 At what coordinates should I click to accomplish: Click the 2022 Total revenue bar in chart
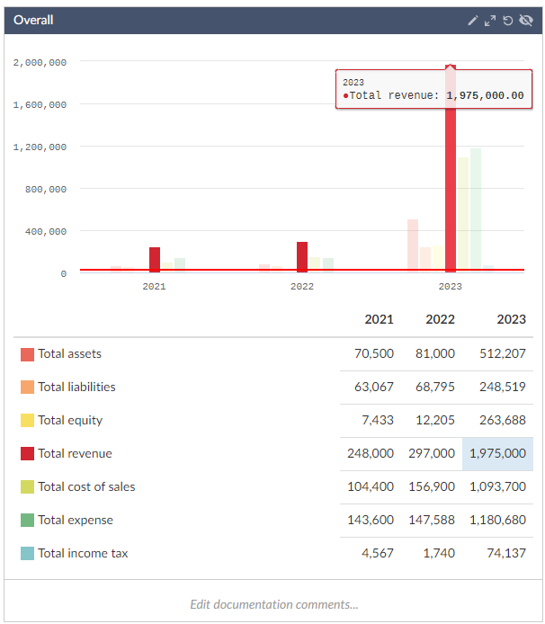(x=302, y=256)
